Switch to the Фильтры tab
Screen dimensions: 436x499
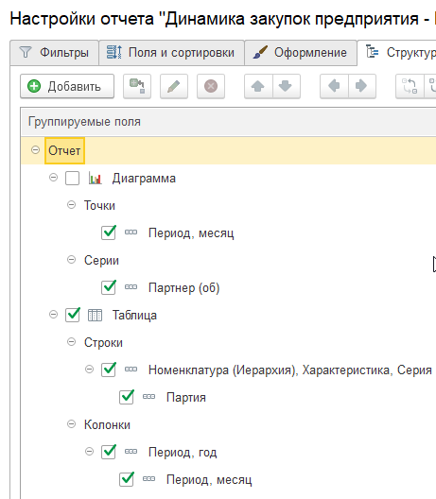point(55,53)
